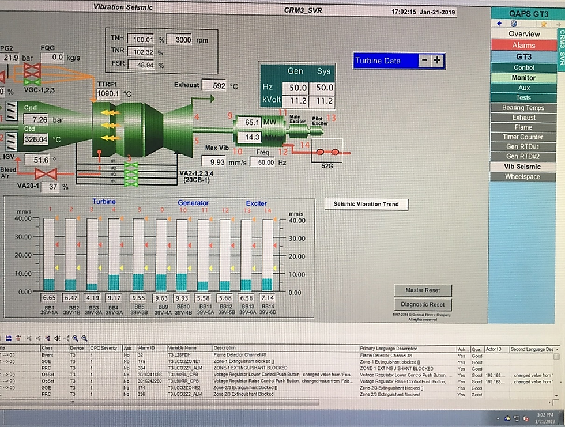Click the globe icon under QAPS GT3
565x427 pixels.
point(514,24)
